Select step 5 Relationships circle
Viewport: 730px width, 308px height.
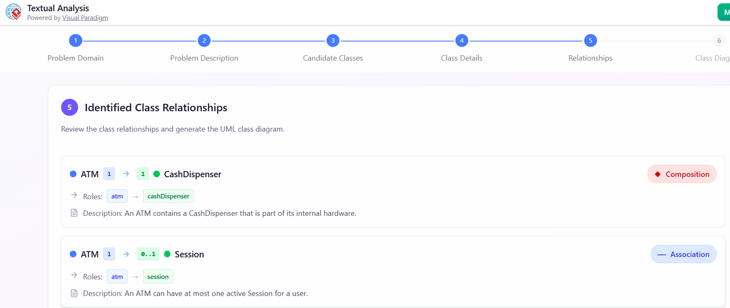(590, 41)
